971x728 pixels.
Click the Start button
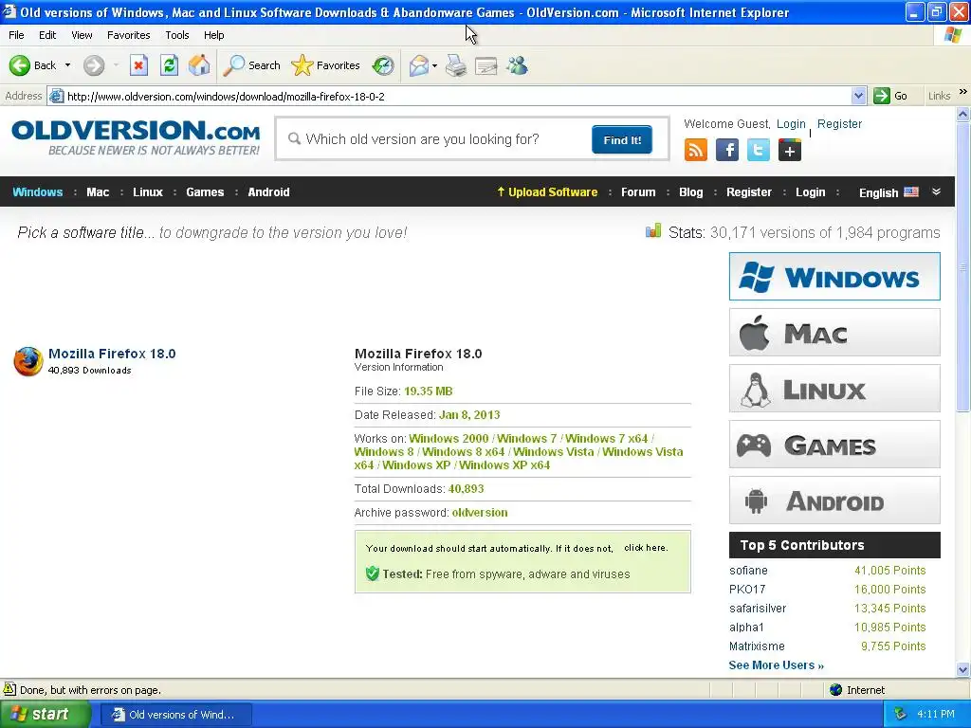pos(45,715)
